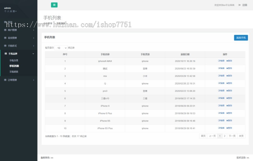
Task: Sort by 手机类别 column header
Action: pos(145,54)
